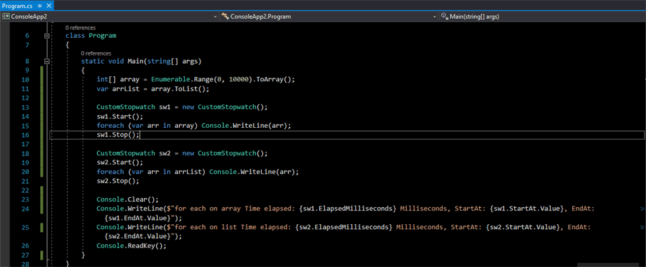Click the C# project icon beside ConsoleApp2
The width and height of the screenshot is (646, 267).
click(6, 16)
